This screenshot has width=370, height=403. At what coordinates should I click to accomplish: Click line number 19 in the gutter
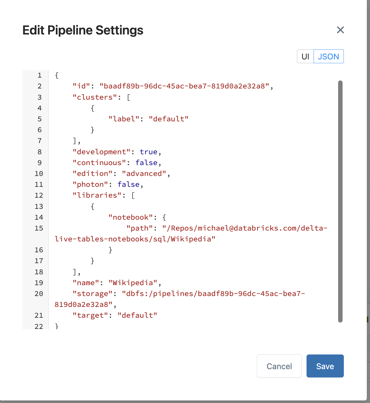coord(39,283)
